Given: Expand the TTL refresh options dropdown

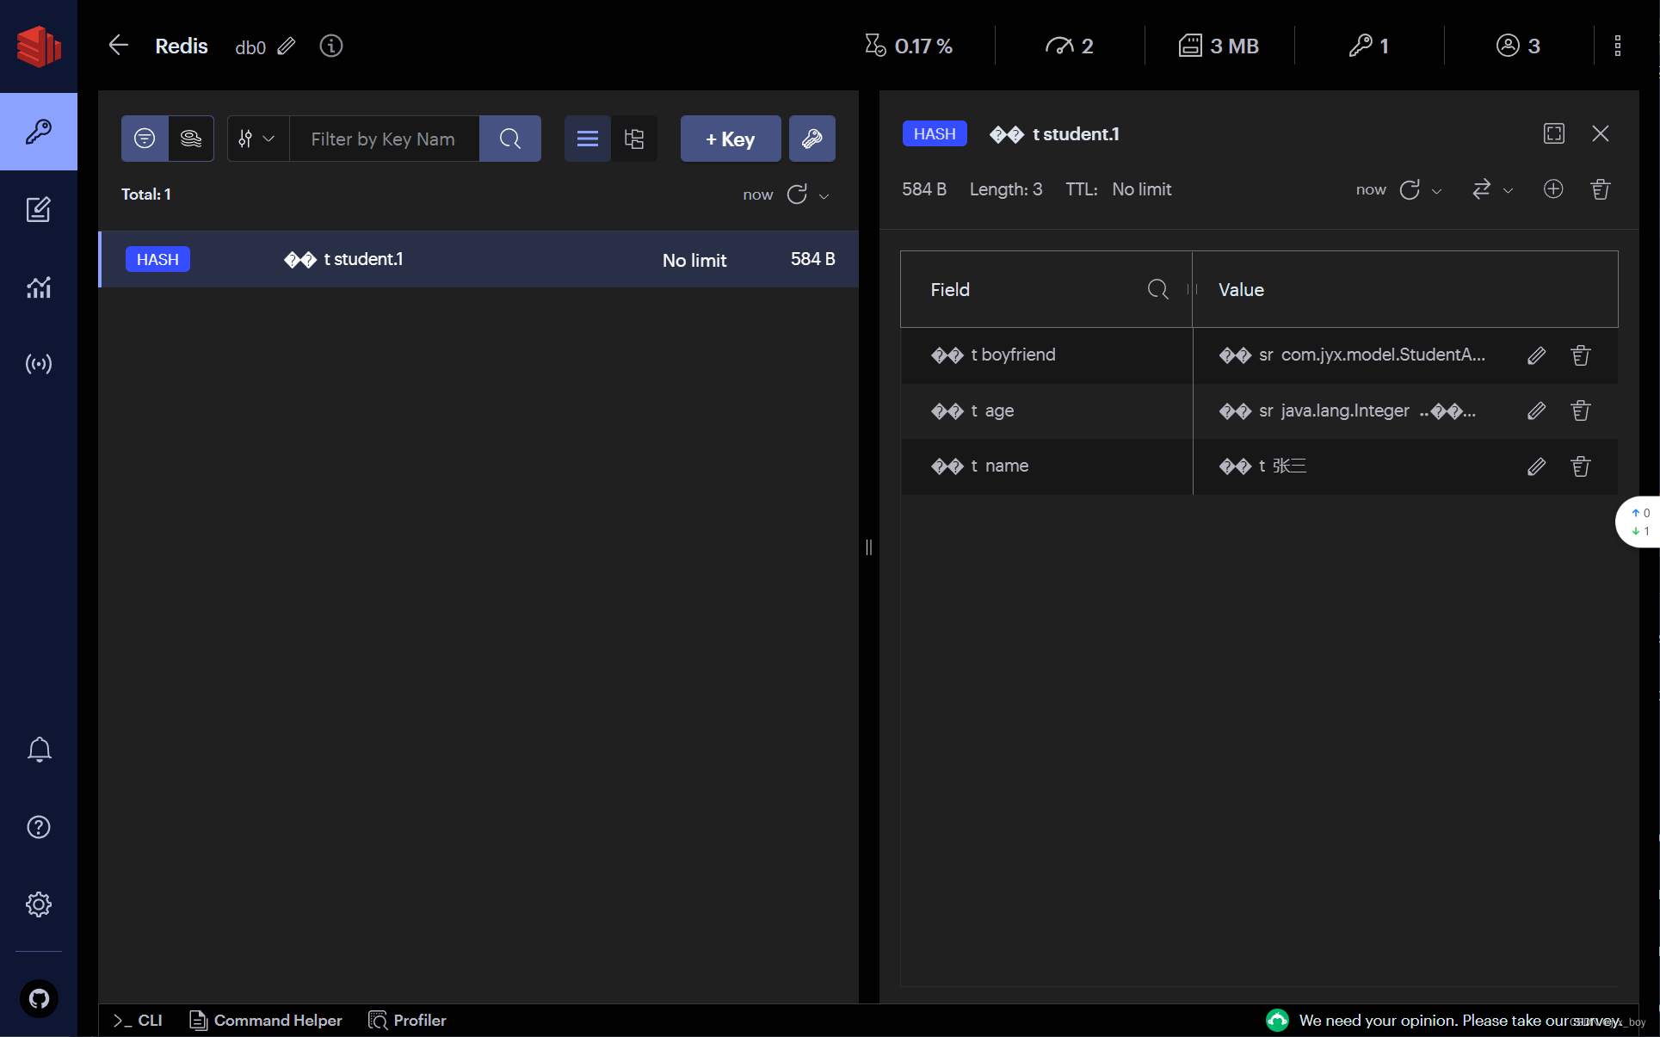Looking at the screenshot, I should click(x=1438, y=190).
